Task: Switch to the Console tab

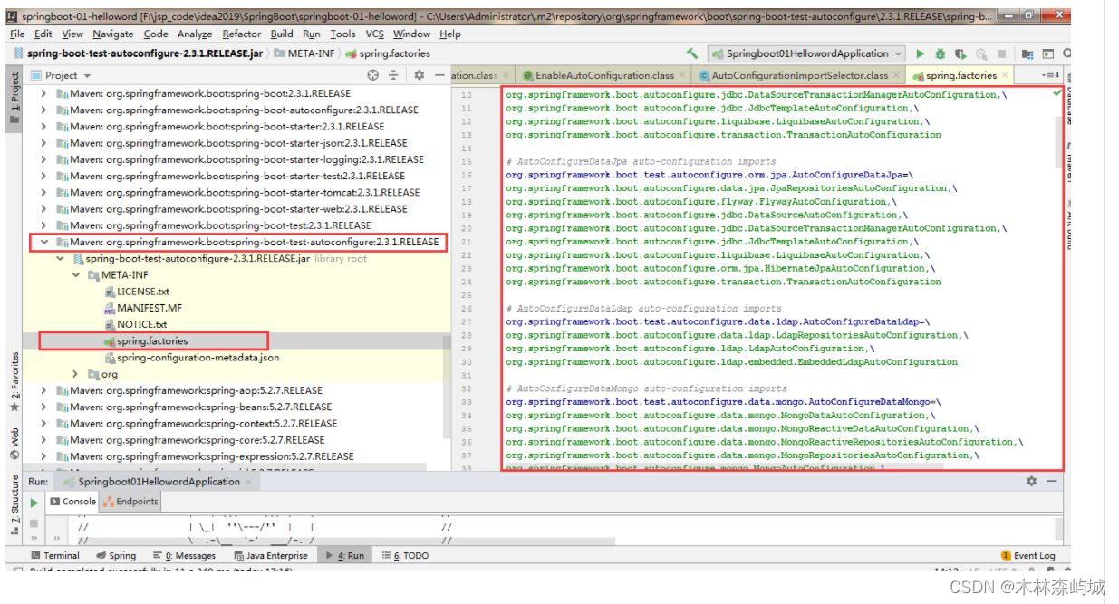Action: (72, 502)
